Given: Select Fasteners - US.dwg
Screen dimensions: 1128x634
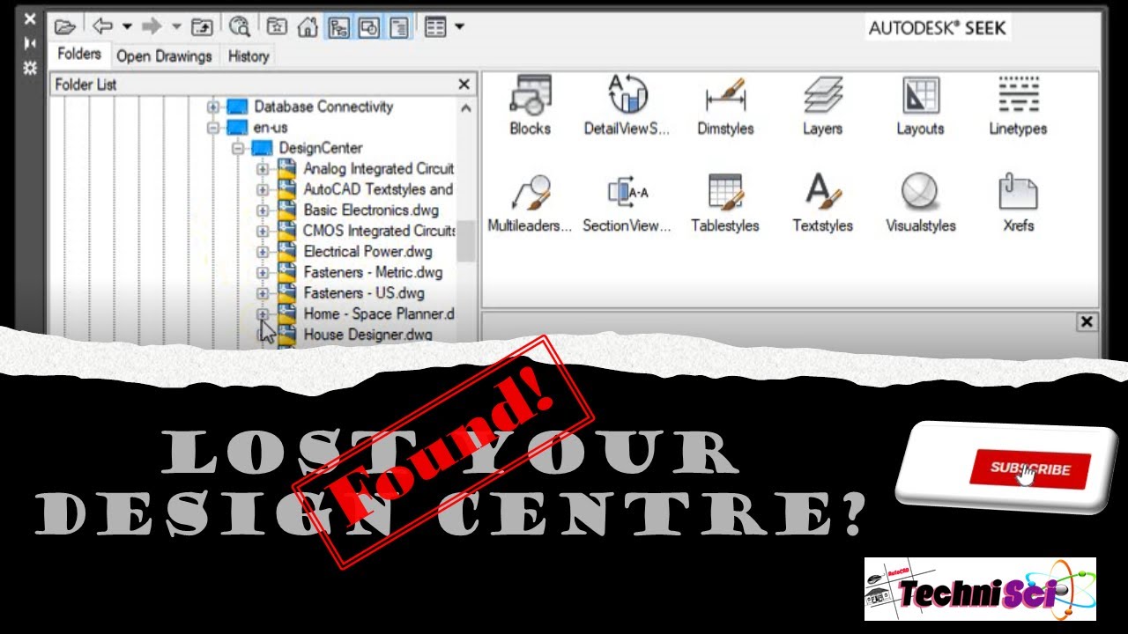Looking at the screenshot, I should pyautogui.click(x=364, y=293).
